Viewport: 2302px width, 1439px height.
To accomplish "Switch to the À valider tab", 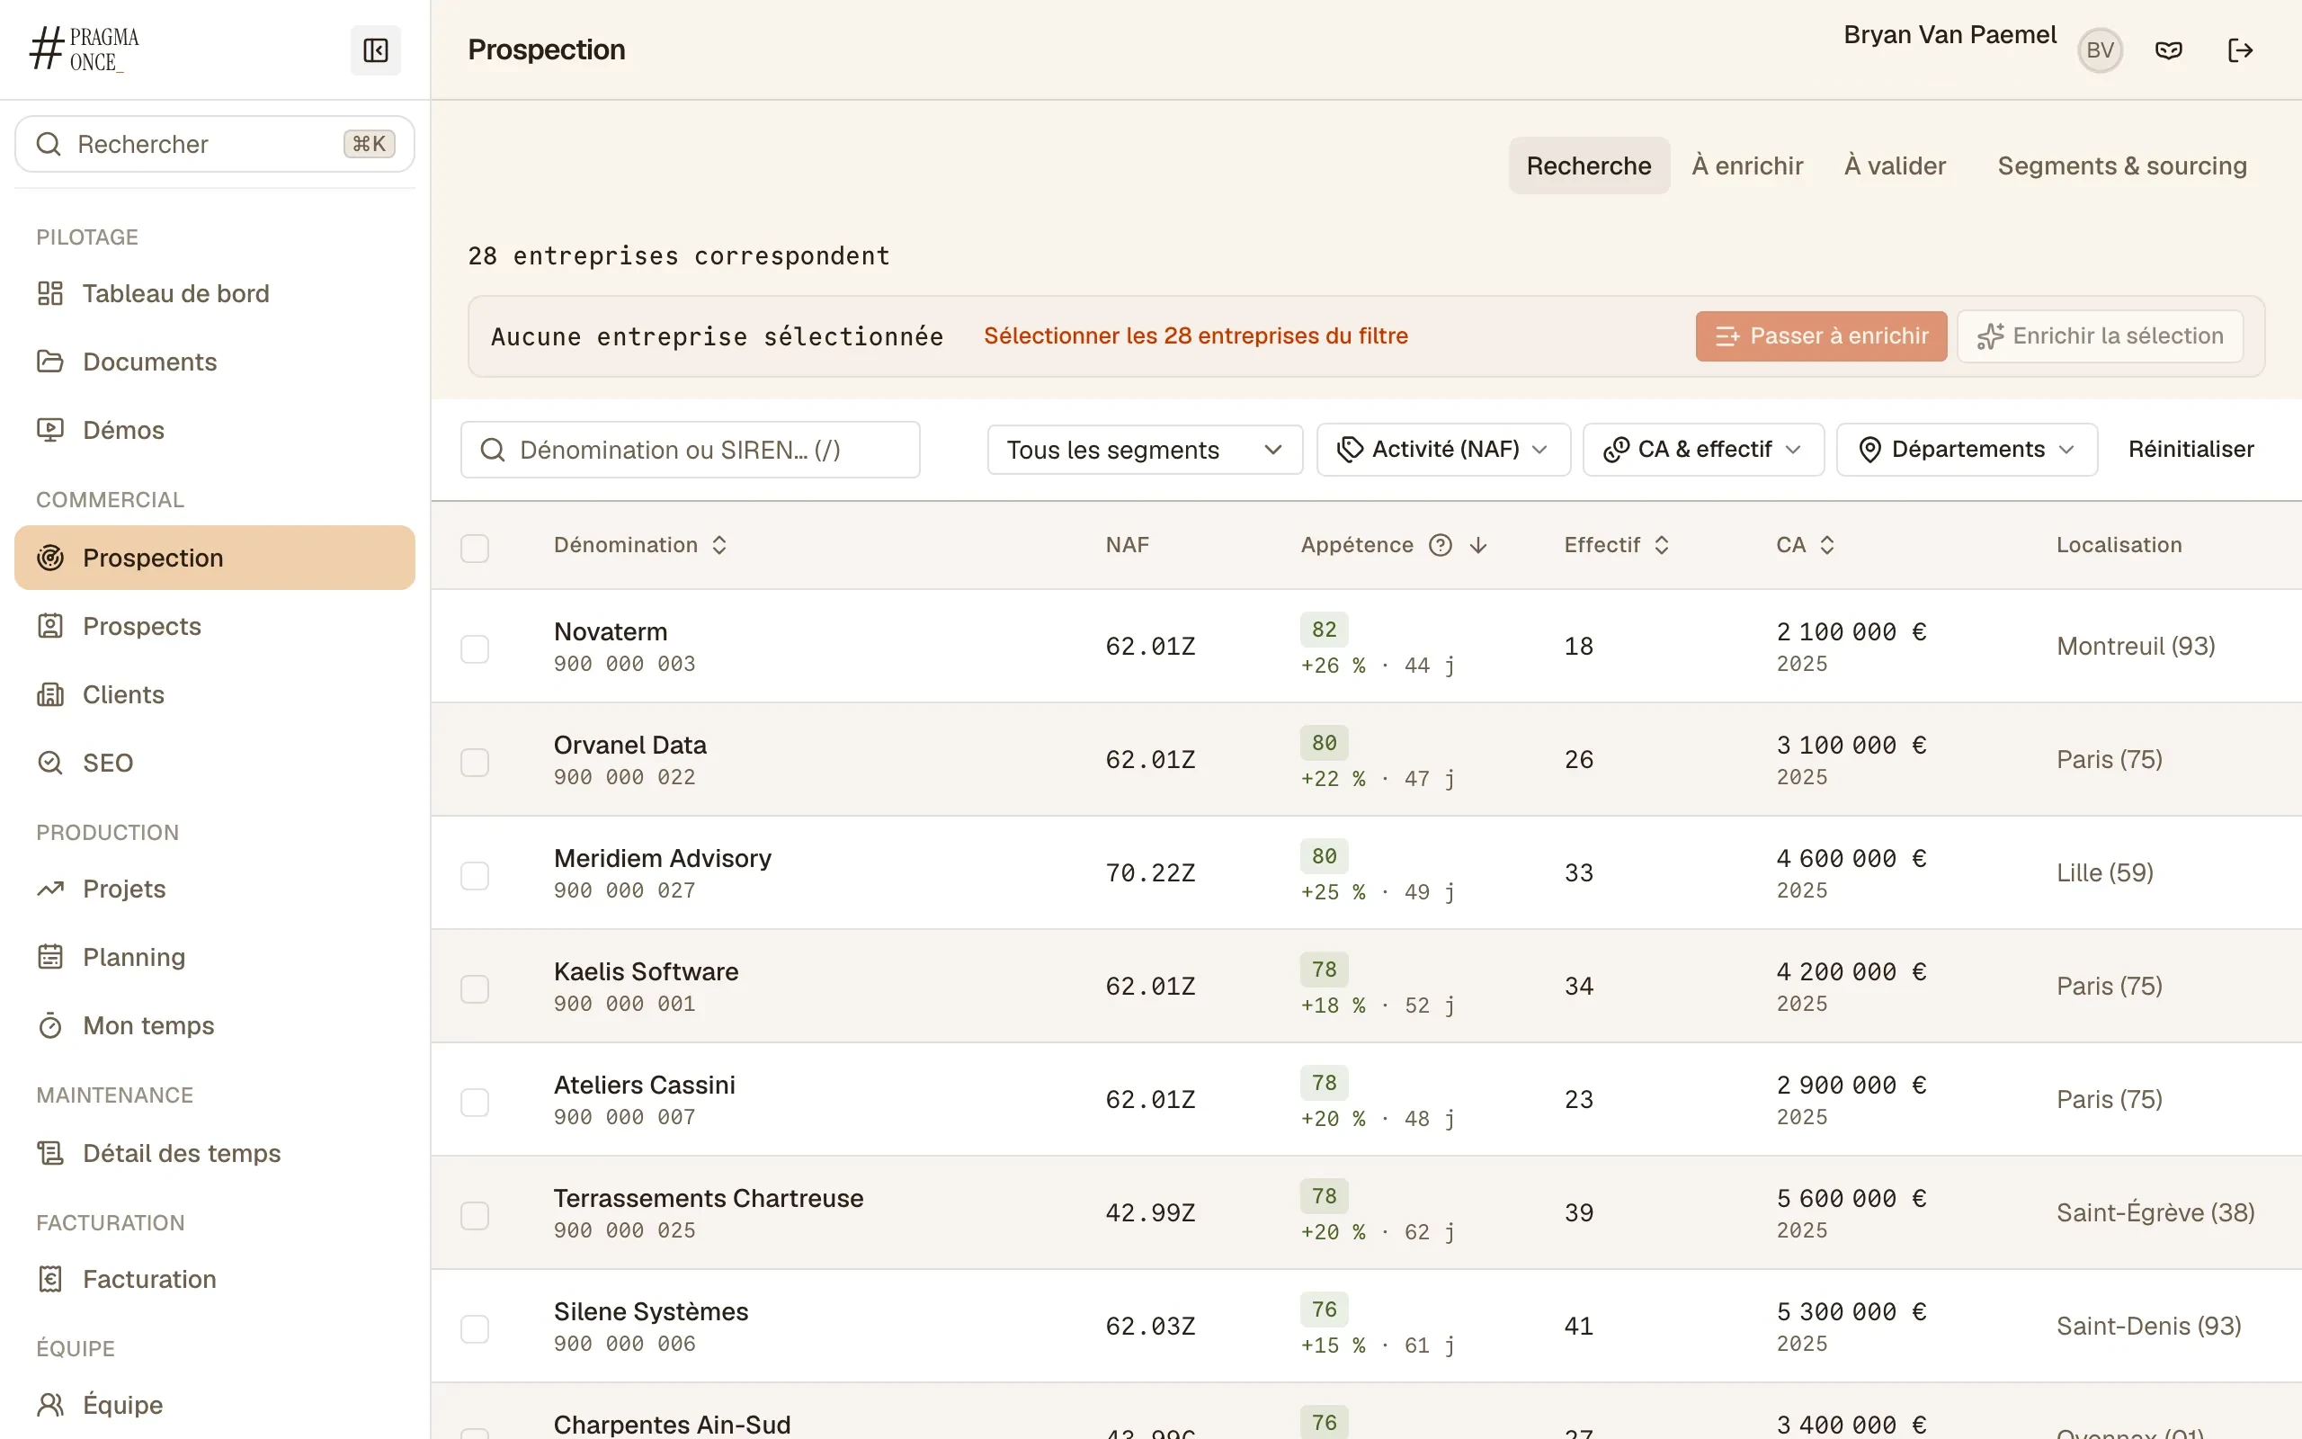I will click(x=1895, y=165).
